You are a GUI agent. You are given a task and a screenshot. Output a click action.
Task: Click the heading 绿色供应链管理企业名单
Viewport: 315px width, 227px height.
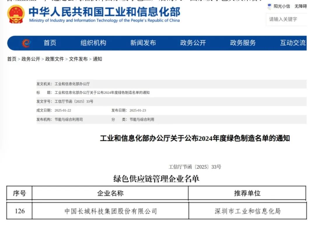point(156,179)
